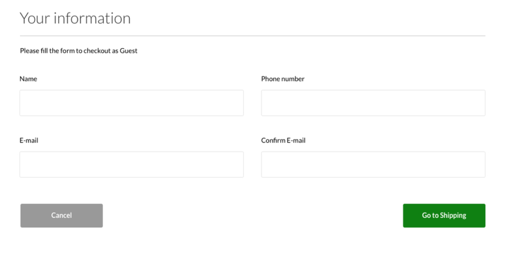Click into the Confirm E-mail field

[373, 164]
